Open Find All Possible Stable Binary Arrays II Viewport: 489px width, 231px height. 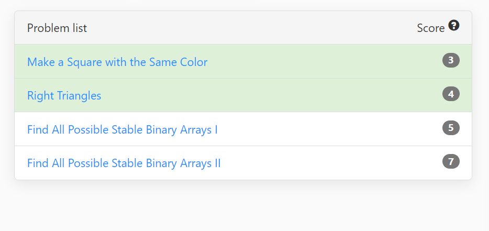(x=124, y=163)
